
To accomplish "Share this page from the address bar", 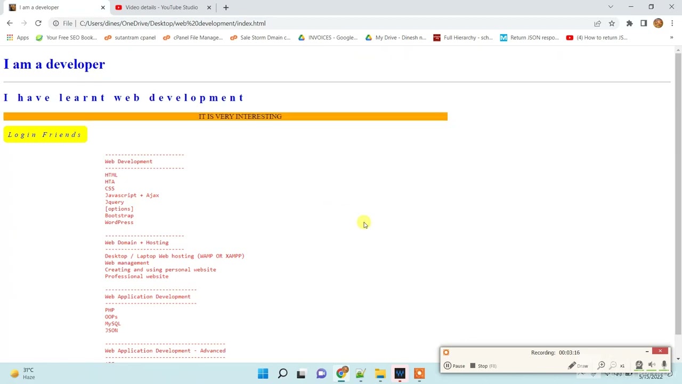I will click(597, 23).
